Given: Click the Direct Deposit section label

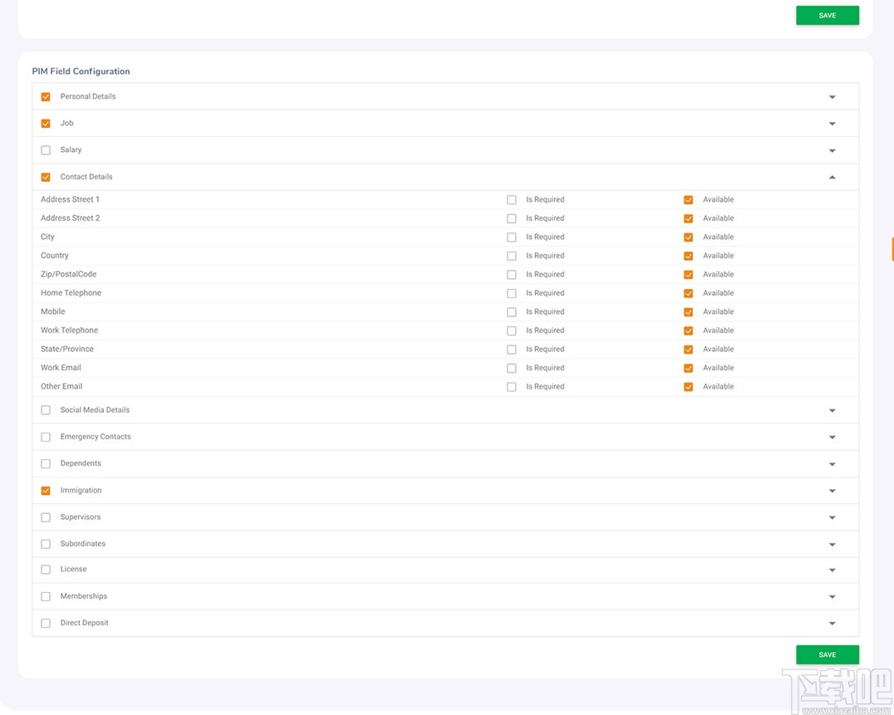Looking at the screenshot, I should tap(85, 623).
